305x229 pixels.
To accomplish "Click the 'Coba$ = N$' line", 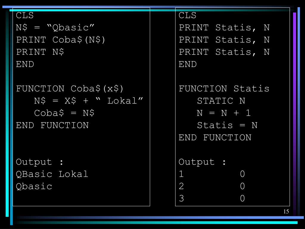I will pyautogui.click(x=64, y=113).
